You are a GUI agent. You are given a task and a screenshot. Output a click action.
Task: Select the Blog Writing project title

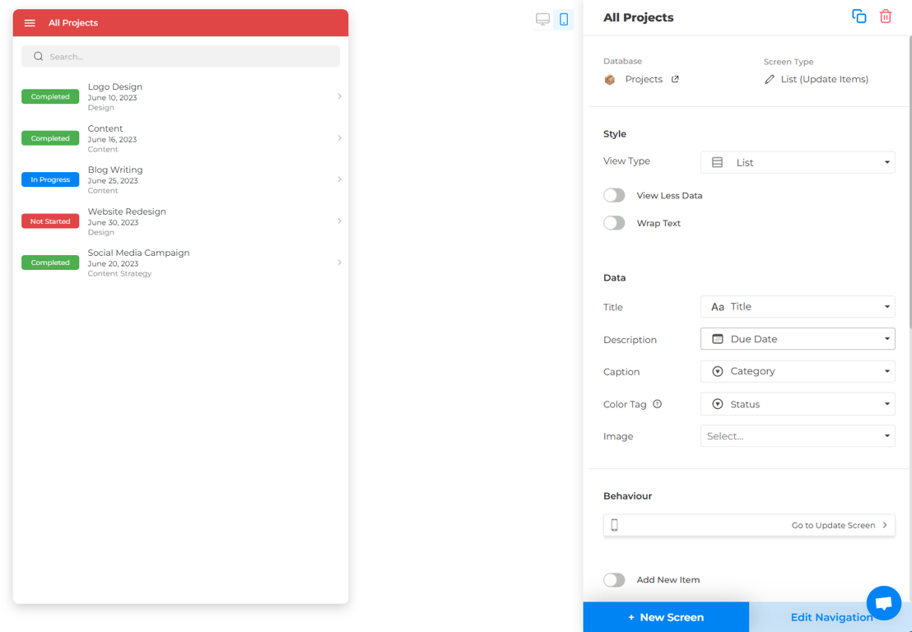(115, 170)
